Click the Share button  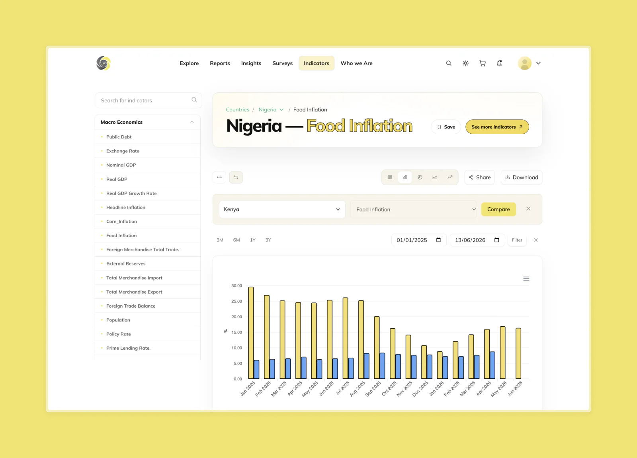tap(480, 177)
